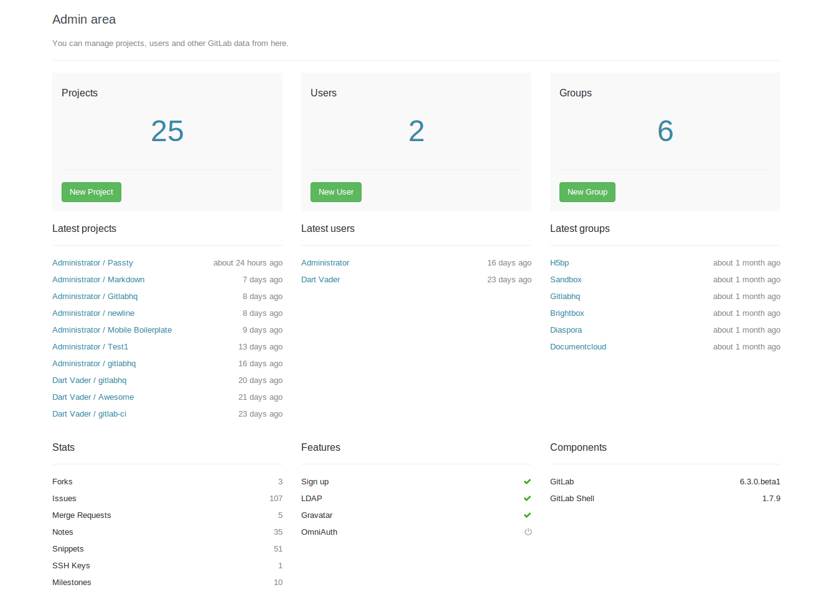This screenshot has height=600, width=832.
Task: Open the Sandbox group link
Action: (566, 280)
